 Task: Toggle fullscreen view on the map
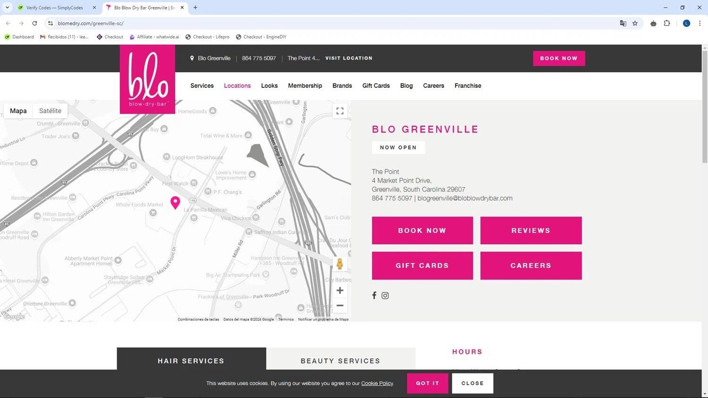point(340,111)
